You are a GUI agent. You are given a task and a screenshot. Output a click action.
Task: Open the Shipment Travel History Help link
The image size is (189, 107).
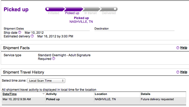184,72
